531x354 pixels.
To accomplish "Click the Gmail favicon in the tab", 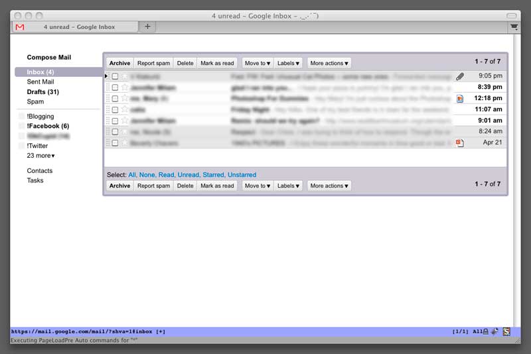I will 20,27.
